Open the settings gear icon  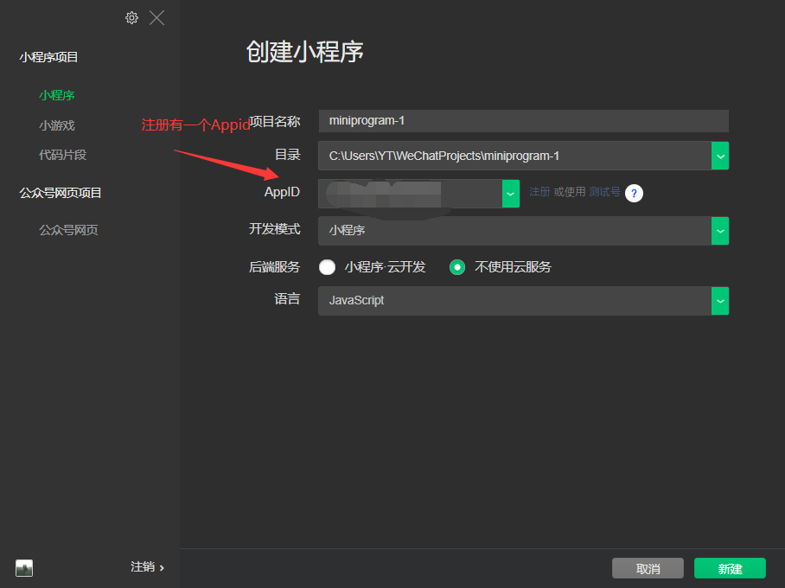coord(131,17)
